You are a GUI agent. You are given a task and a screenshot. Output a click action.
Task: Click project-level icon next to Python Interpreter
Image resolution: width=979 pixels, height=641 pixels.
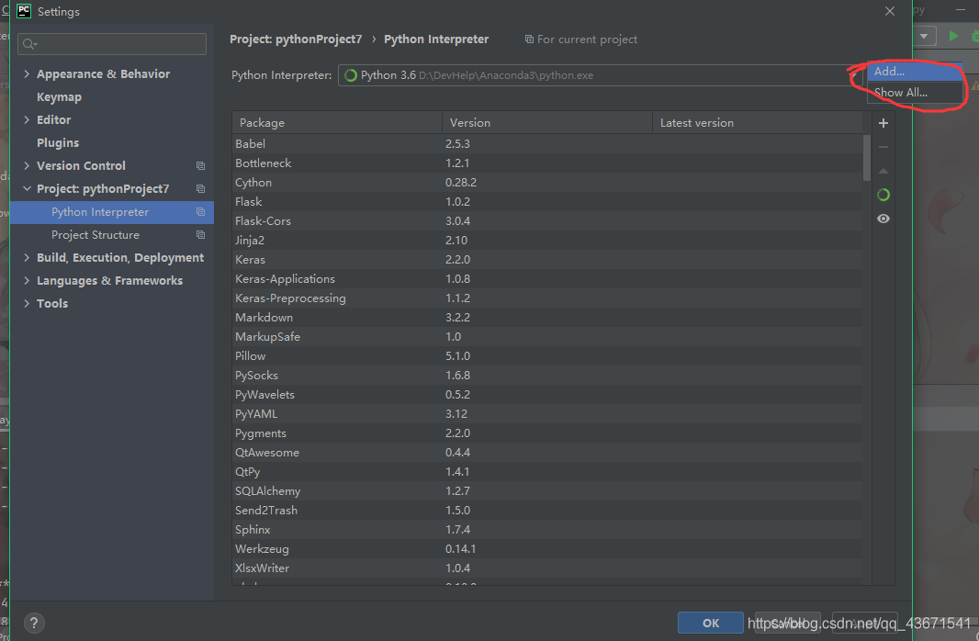point(200,211)
